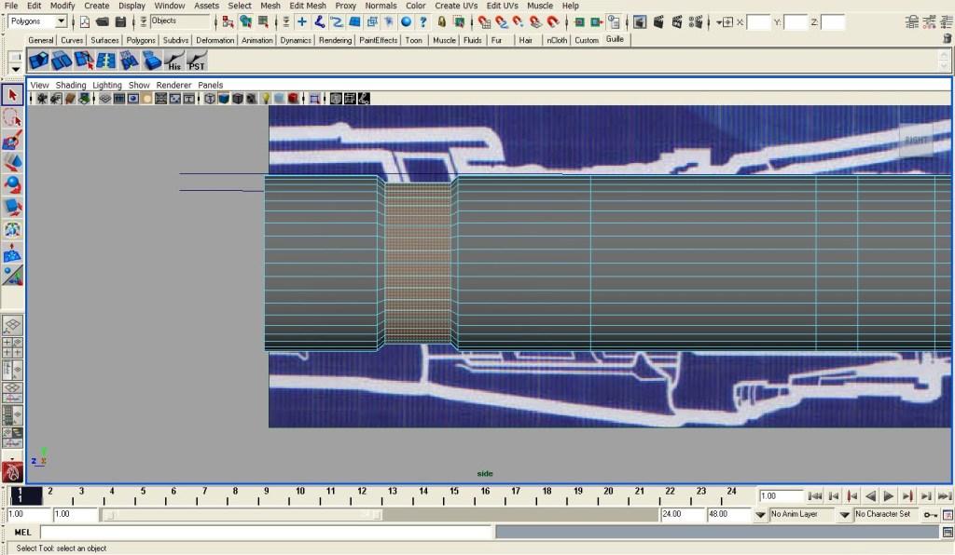Screen dimensions: 955x555
Task: Switch to the Polygons shelf tab
Action: [141, 40]
